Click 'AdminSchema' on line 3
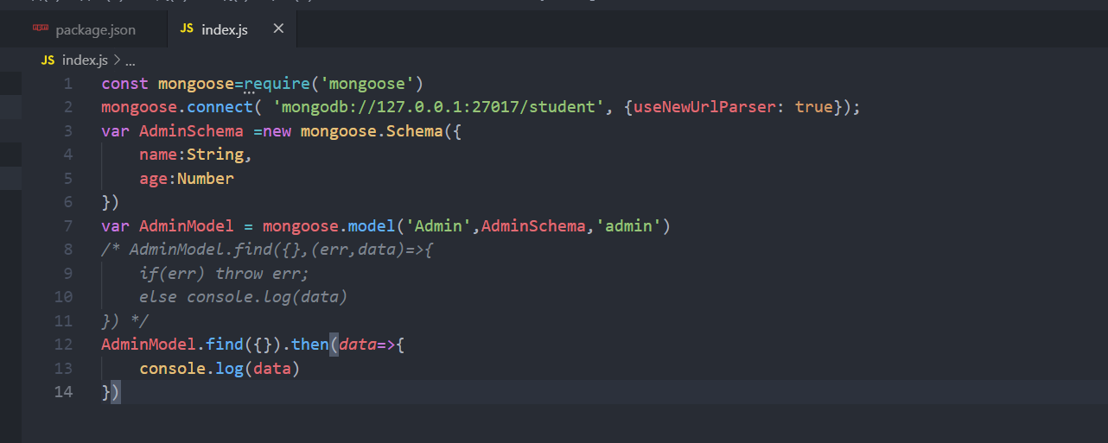Viewport: 1108px width, 443px height. pos(191,131)
